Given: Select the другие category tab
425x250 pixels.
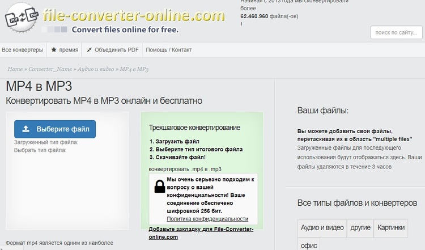Looking at the screenshot, I should 360,227.
